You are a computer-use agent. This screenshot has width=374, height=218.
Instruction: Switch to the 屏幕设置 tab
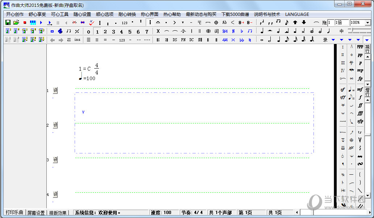pos(36,213)
